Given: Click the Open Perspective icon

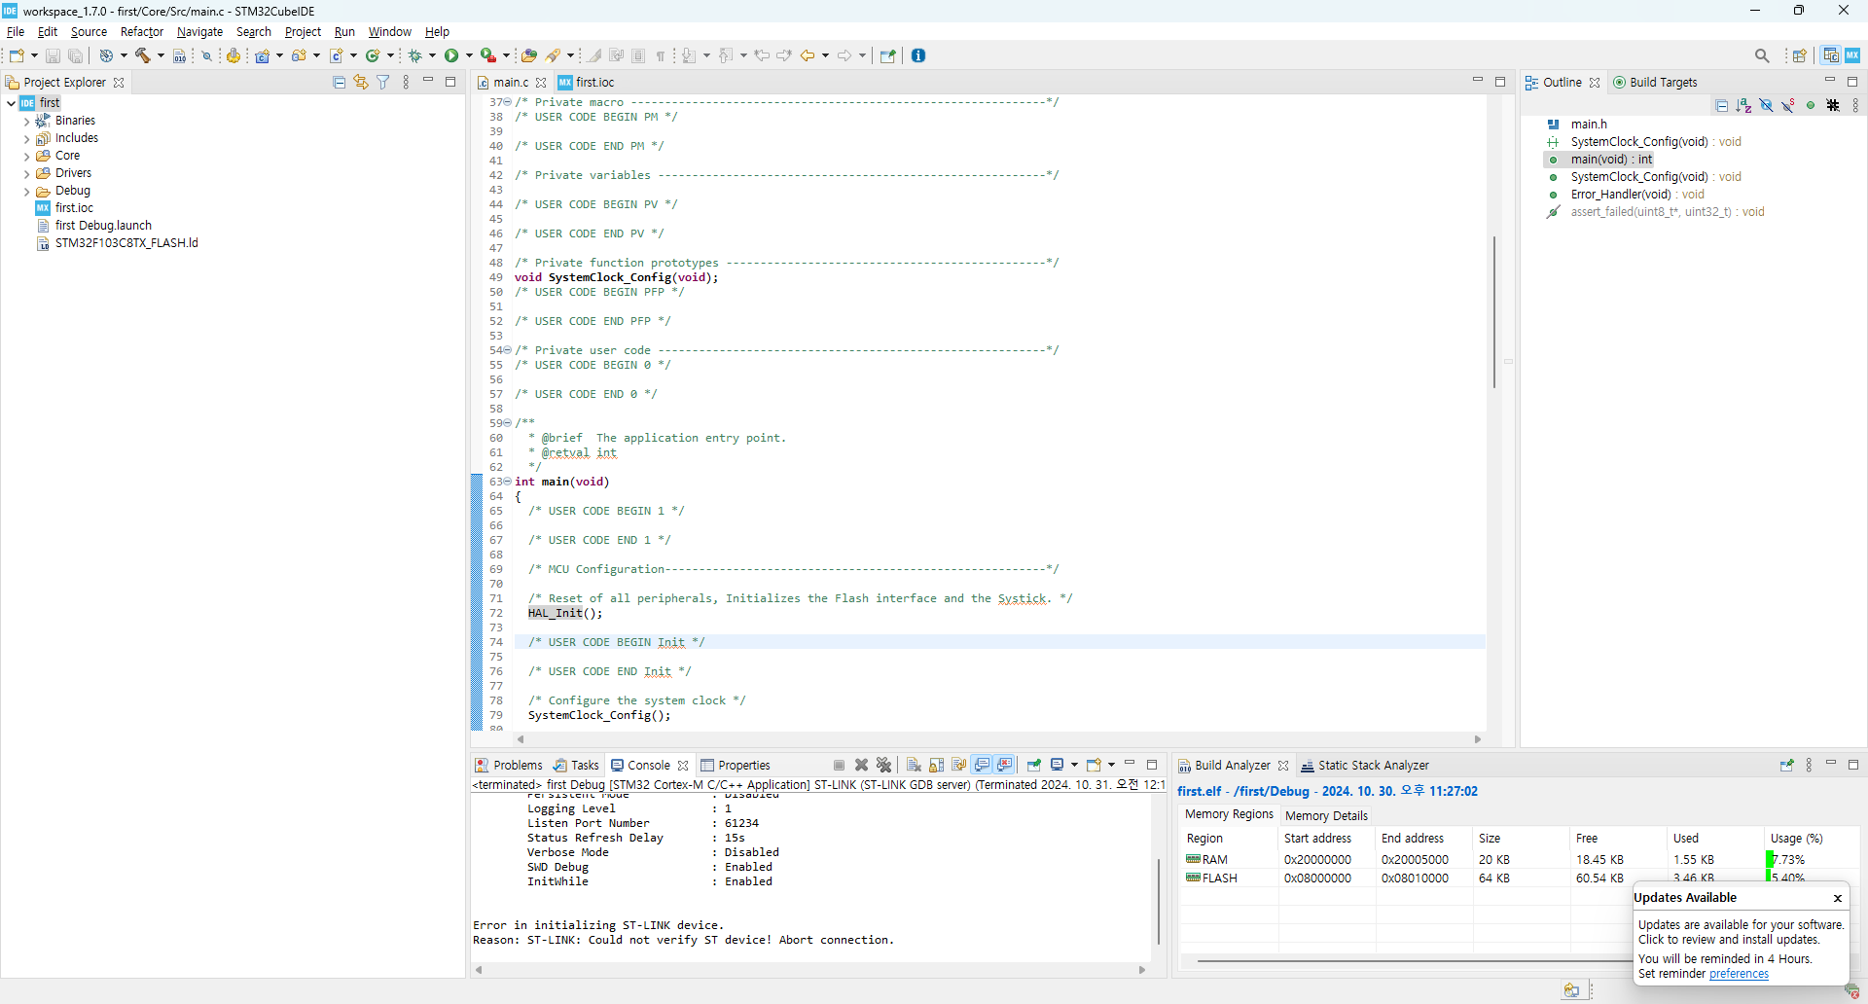Looking at the screenshot, I should coord(1800,55).
